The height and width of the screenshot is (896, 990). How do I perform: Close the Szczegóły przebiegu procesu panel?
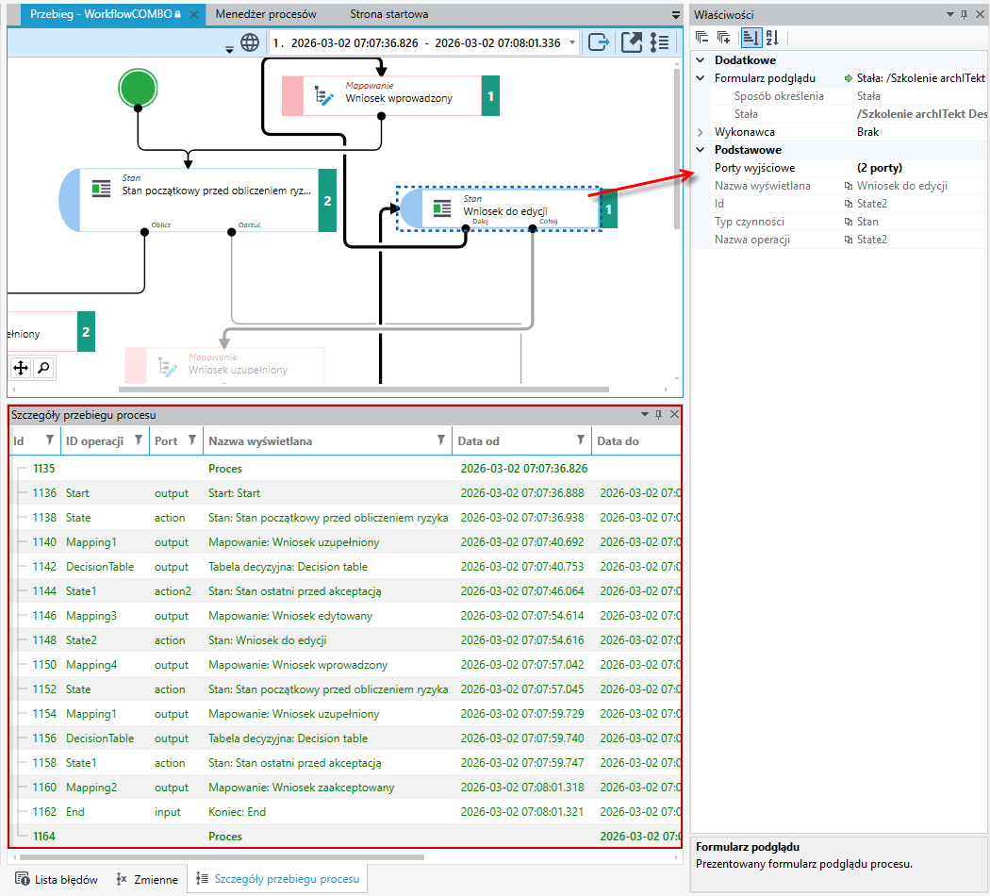tap(674, 414)
